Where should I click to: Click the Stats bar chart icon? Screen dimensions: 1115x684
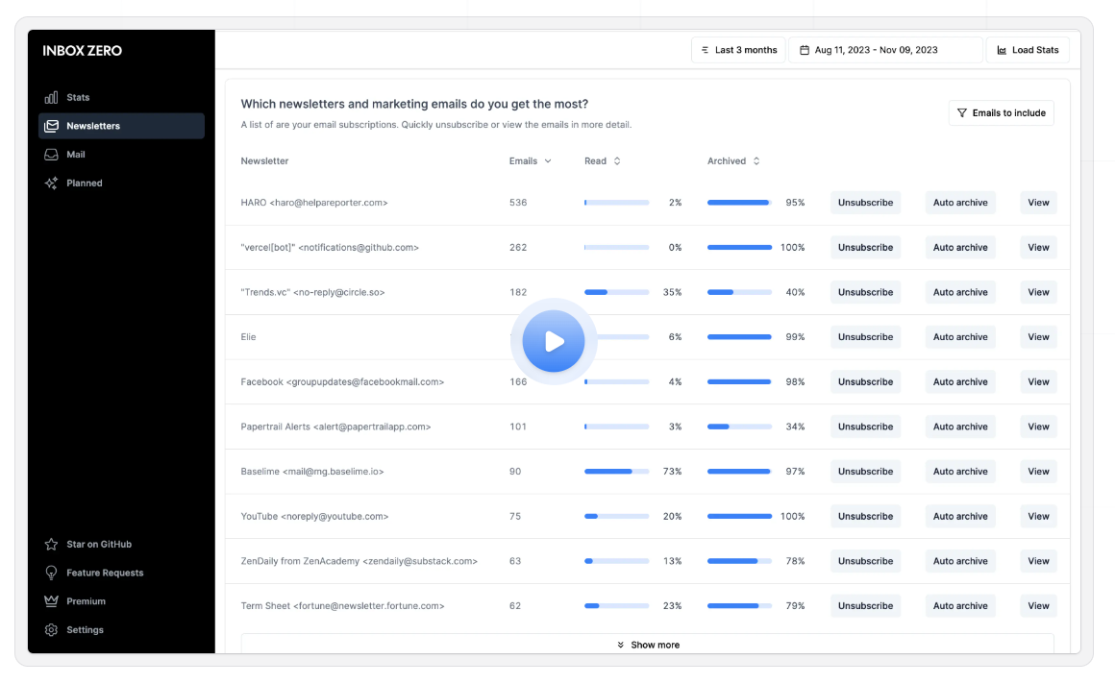pyautogui.click(x=52, y=98)
